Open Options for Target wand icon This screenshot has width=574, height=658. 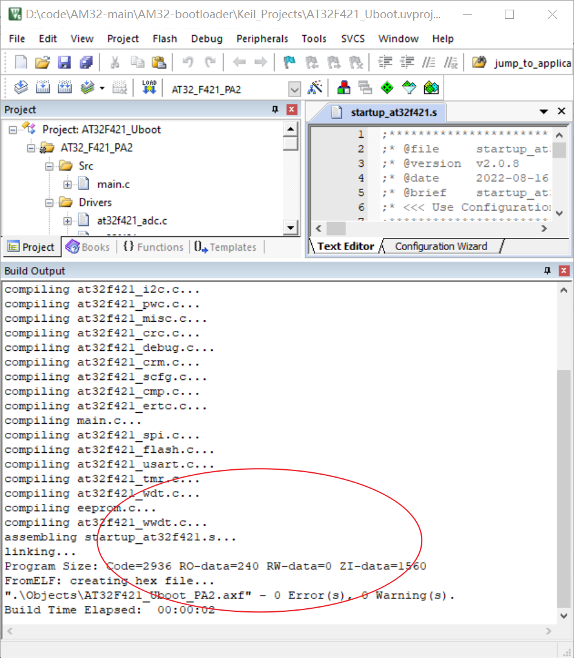315,87
